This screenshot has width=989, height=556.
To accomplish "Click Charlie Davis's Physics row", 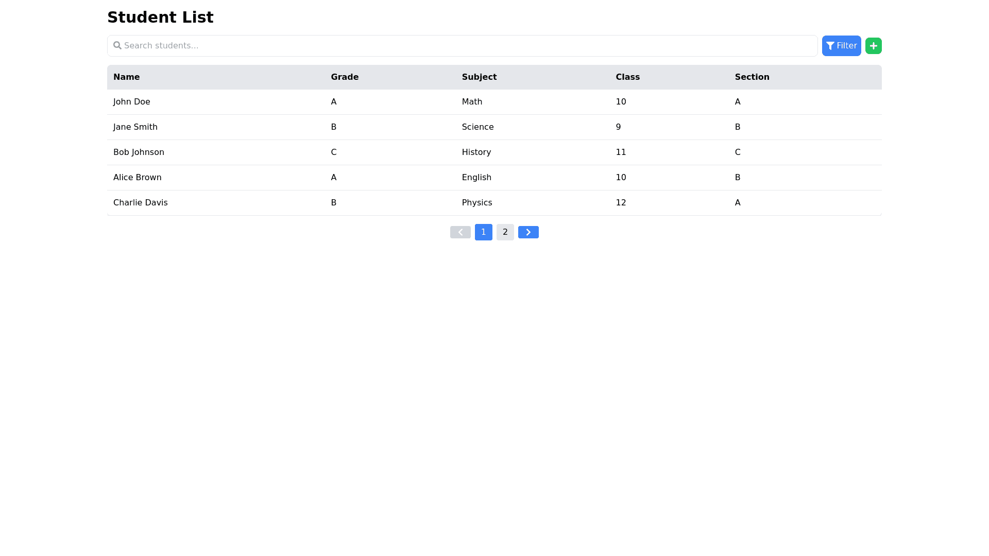I will tap(477, 202).
